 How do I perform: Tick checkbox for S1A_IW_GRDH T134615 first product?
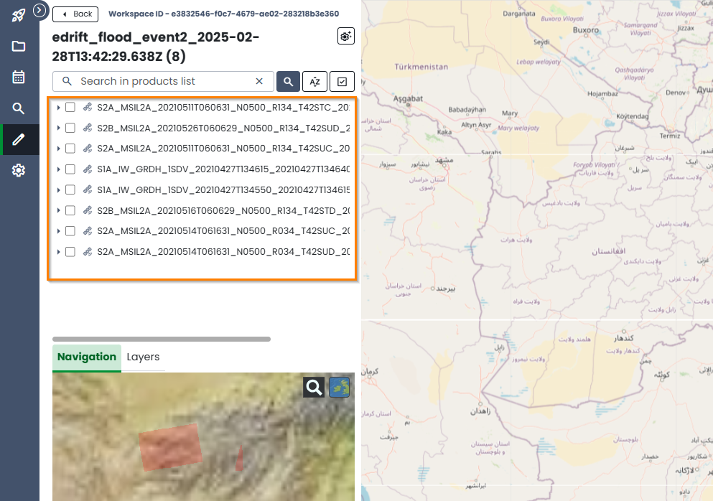click(x=70, y=169)
